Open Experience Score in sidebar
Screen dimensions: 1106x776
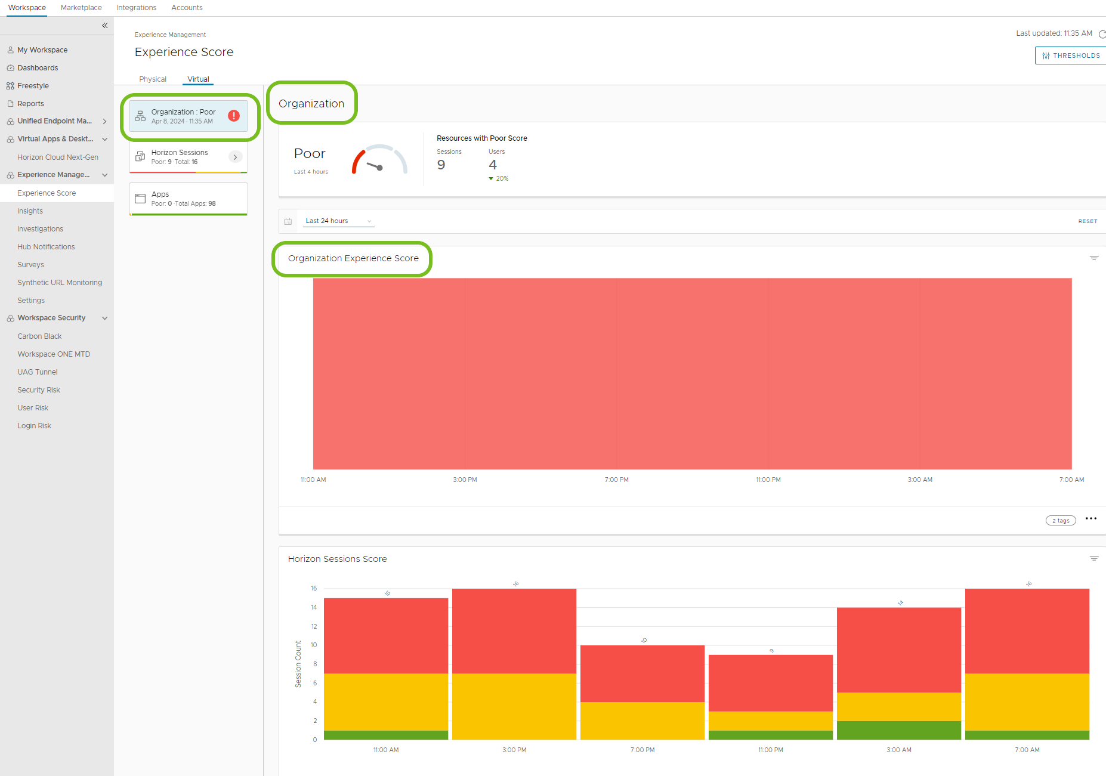tap(47, 193)
